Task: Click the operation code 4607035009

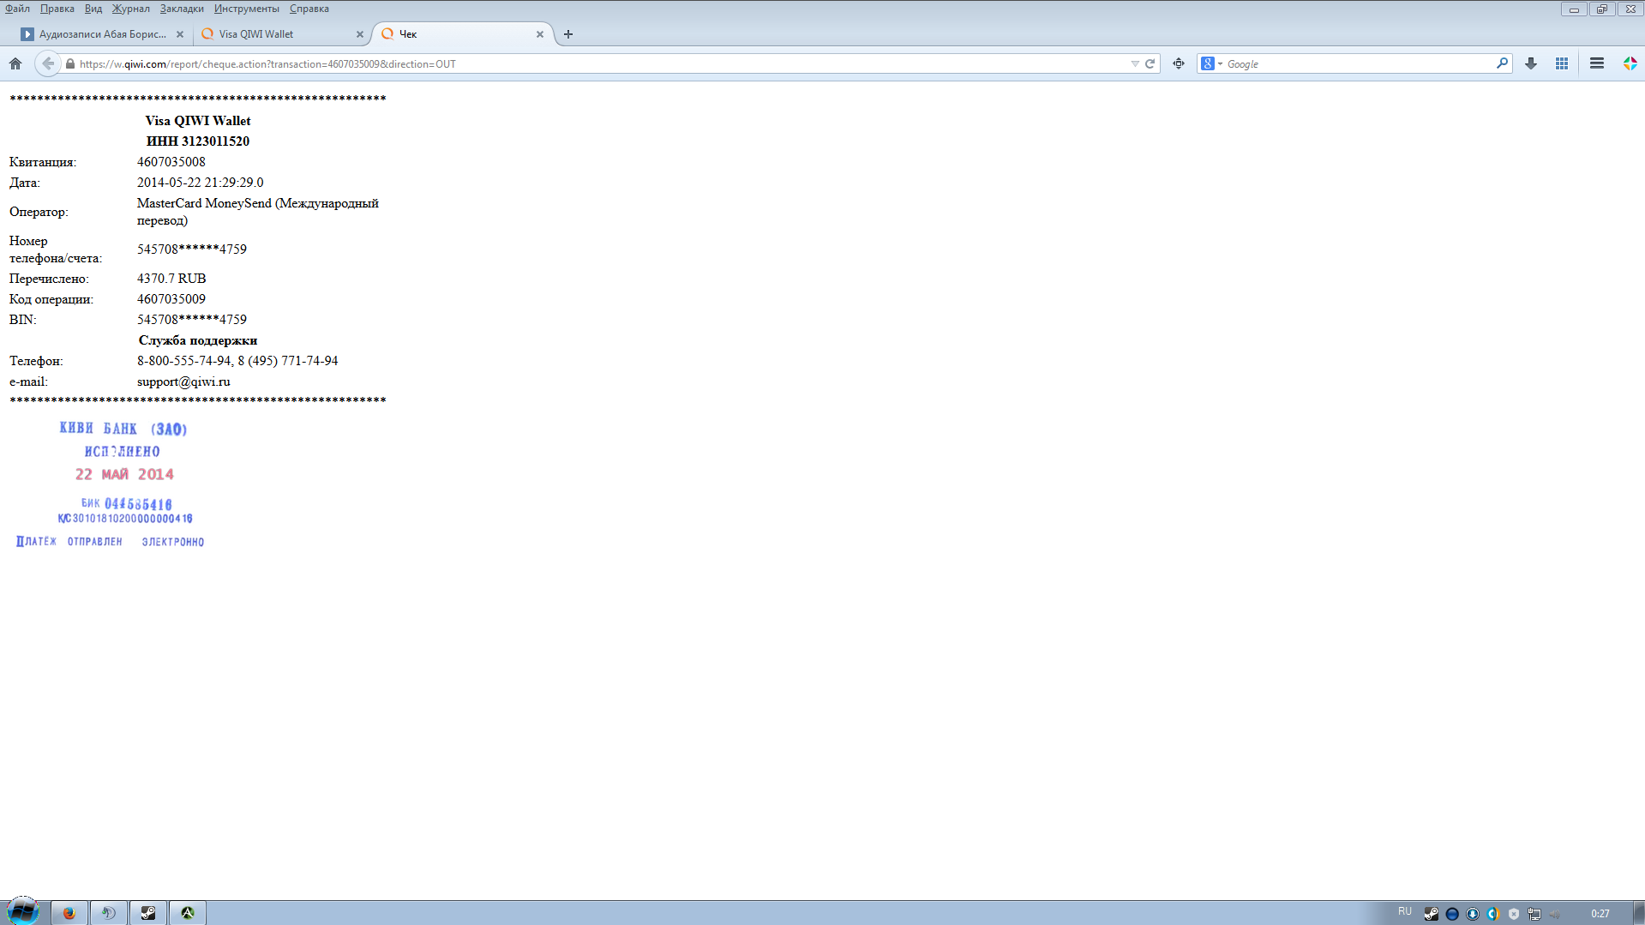Action: (171, 299)
